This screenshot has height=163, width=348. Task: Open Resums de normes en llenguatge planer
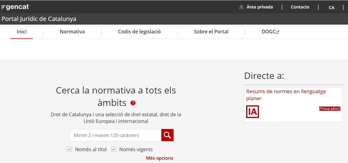coord(286,95)
